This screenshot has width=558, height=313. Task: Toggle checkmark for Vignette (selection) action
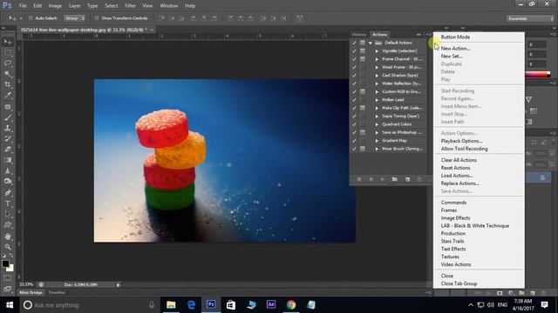pos(354,50)
